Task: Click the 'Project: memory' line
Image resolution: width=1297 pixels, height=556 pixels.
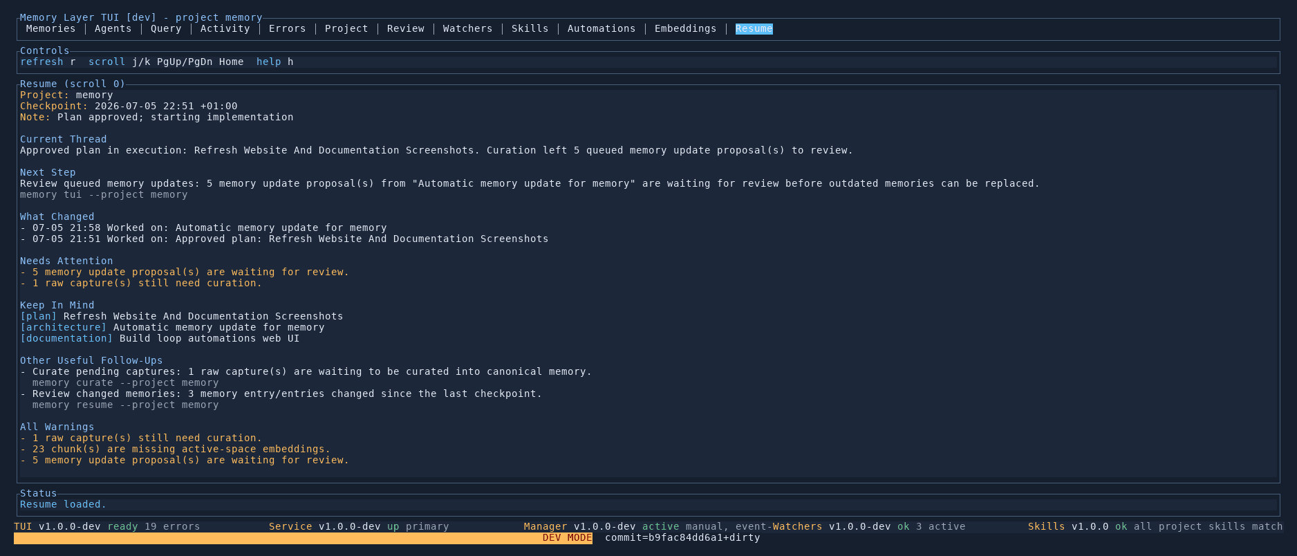Action: (x=66, y=95)
